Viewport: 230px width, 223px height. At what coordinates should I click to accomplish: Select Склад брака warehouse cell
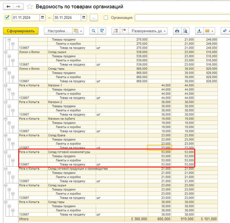86,135
